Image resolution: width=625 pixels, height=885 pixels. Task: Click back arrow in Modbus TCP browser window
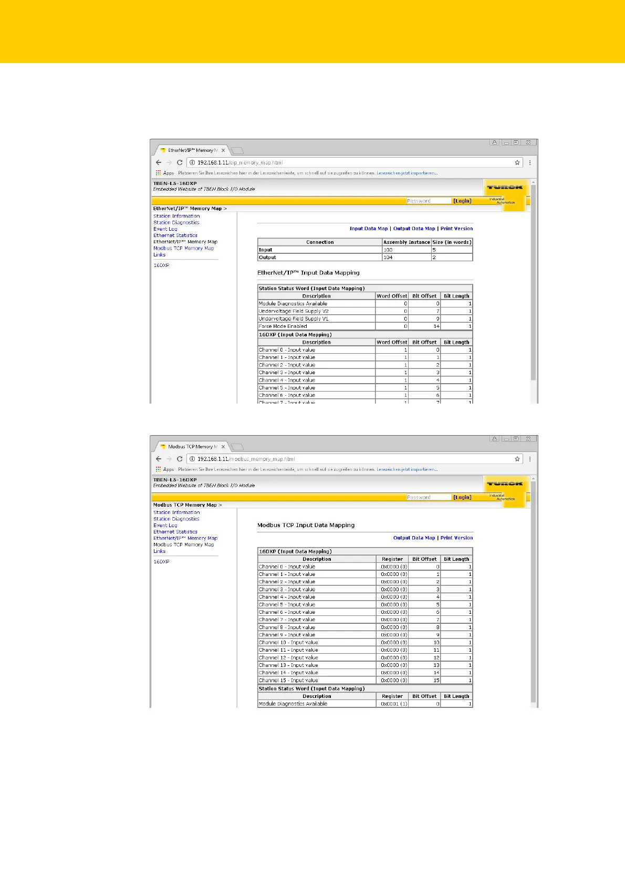point(159,459)
